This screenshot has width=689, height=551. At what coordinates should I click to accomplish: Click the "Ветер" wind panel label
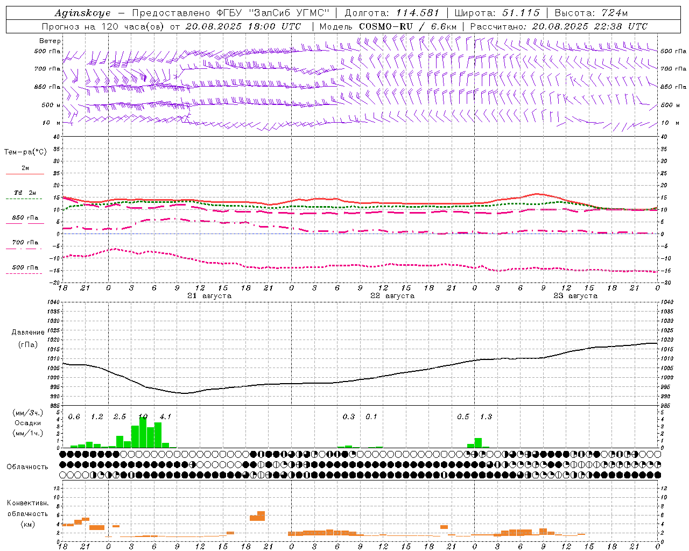tap(50, 41)
